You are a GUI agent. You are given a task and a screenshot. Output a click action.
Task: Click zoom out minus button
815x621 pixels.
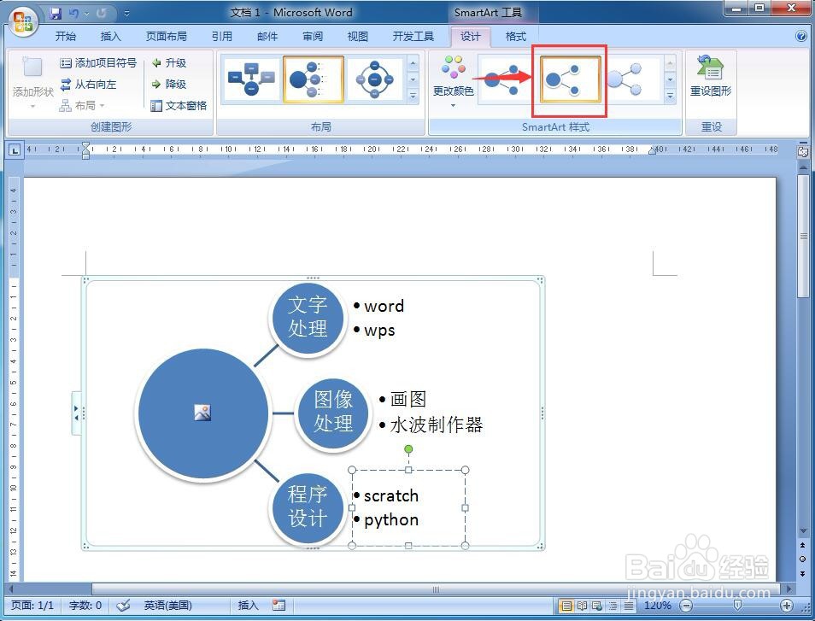686,606
